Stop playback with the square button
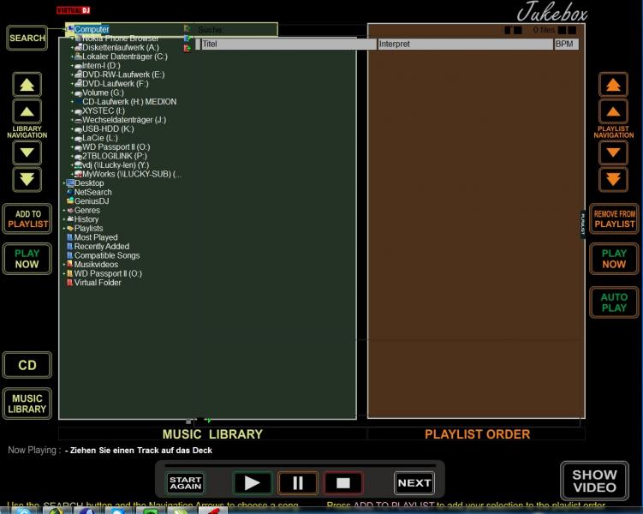The width and height of the screenshot is (643, 514). [343, 483]
